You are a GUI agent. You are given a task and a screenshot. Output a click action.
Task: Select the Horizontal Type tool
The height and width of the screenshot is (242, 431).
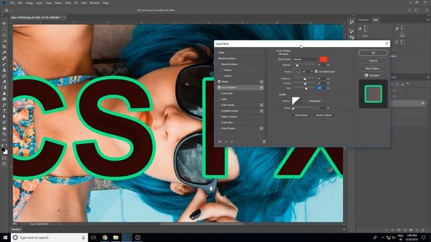point(4,110)
